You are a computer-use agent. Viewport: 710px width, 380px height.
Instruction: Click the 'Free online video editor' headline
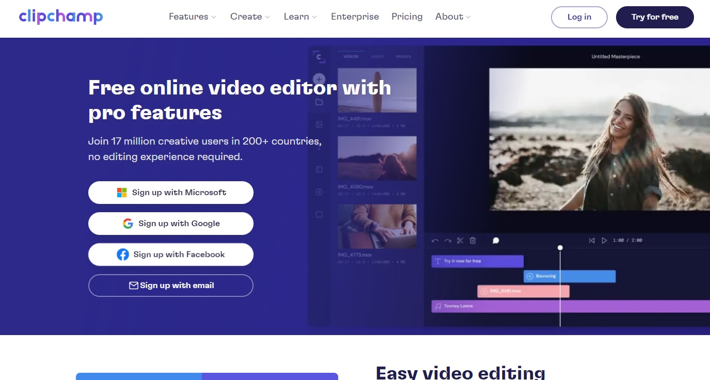tap(240, 100)
